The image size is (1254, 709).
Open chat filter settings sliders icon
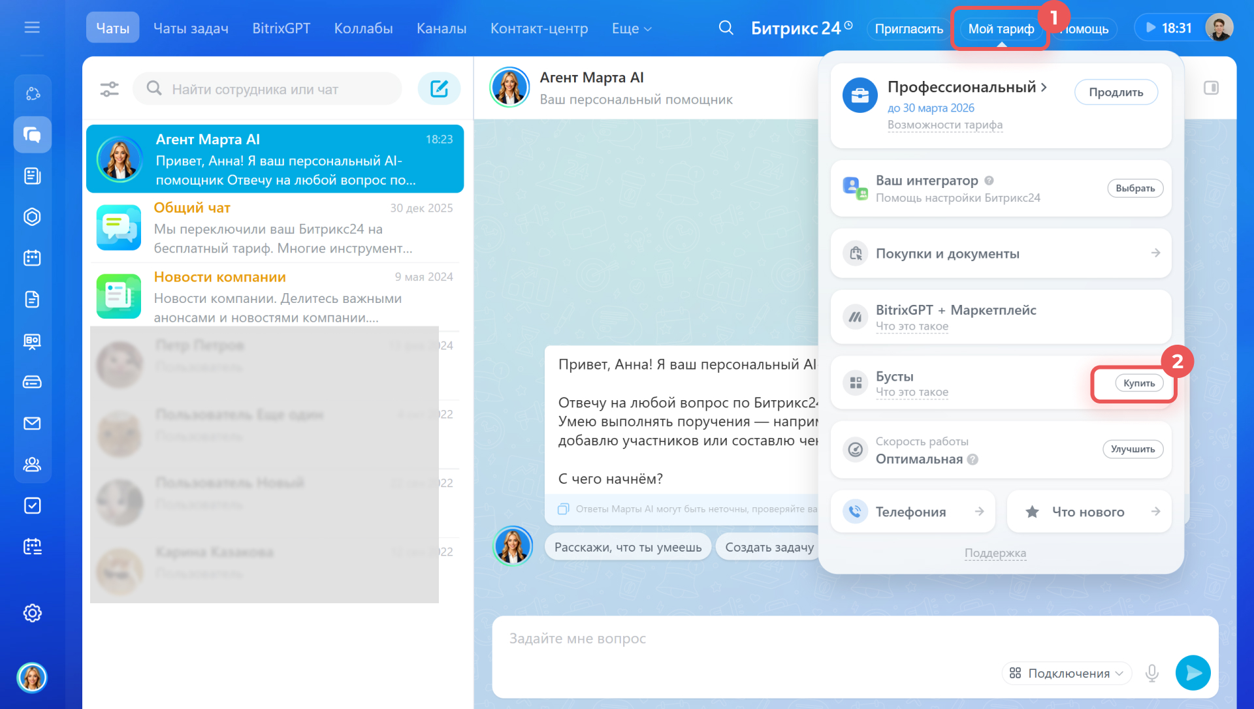[109, 89]
